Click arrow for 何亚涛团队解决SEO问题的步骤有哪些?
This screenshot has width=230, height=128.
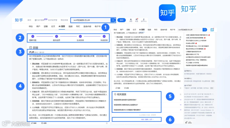pyautogui.click(x=180, y=110)
